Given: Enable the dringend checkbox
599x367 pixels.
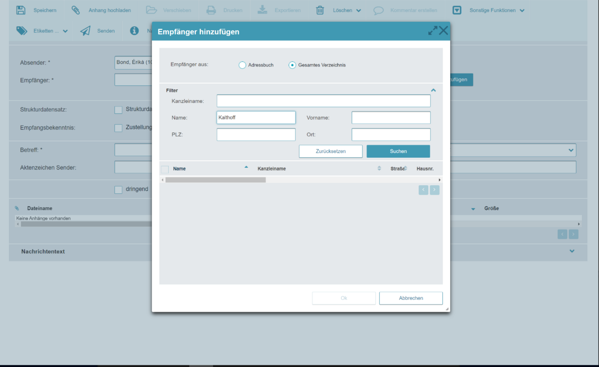Looking at the screenshot, I should 118,190.
